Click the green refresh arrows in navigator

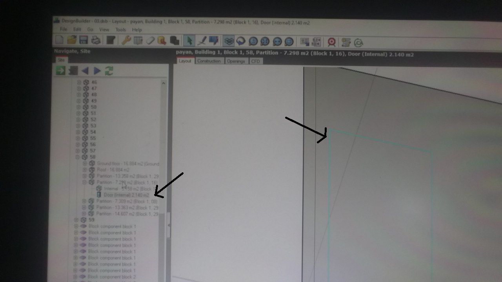109,71
